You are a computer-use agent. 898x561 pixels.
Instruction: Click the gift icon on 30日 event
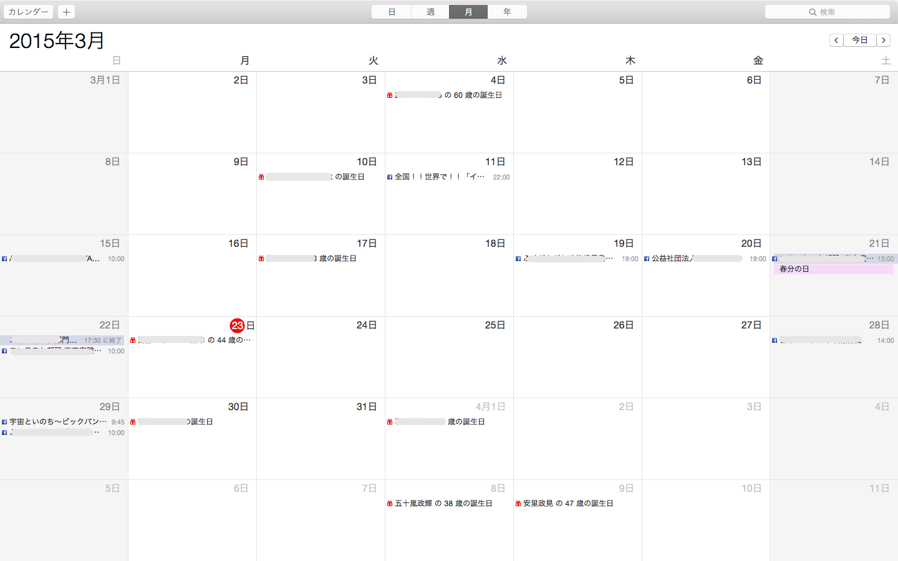tap(133, 422)
